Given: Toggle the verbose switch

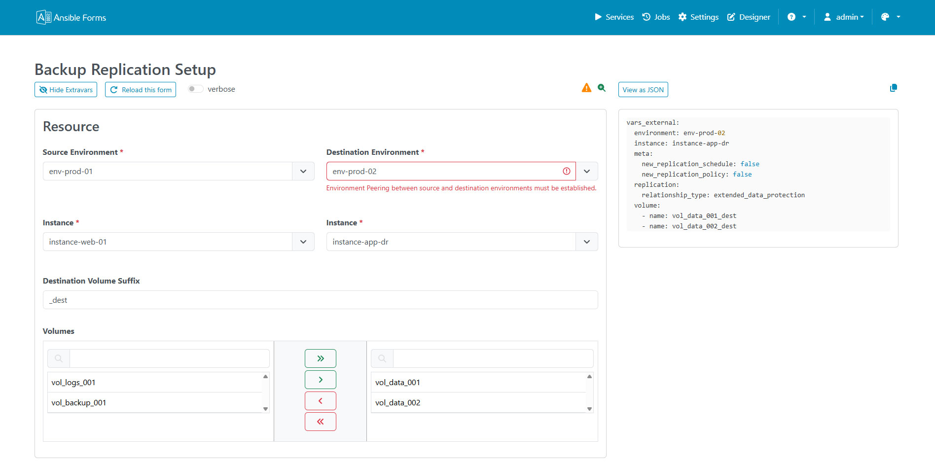Looking at the screenshot, I should pyautogui.click(x=195, y=89).
